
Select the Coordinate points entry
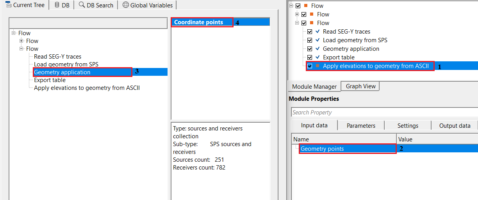coord(199,22)
